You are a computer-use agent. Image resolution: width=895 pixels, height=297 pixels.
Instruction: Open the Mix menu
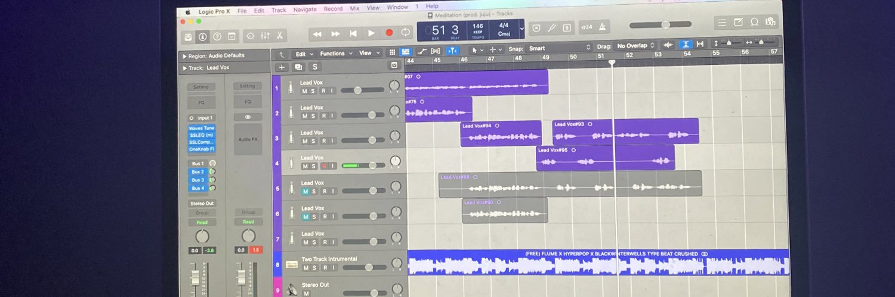(x=354, y=8)
